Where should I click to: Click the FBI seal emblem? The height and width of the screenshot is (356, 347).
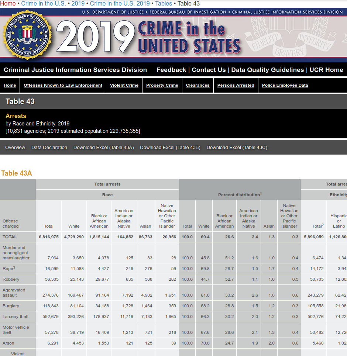click(27, 36)
